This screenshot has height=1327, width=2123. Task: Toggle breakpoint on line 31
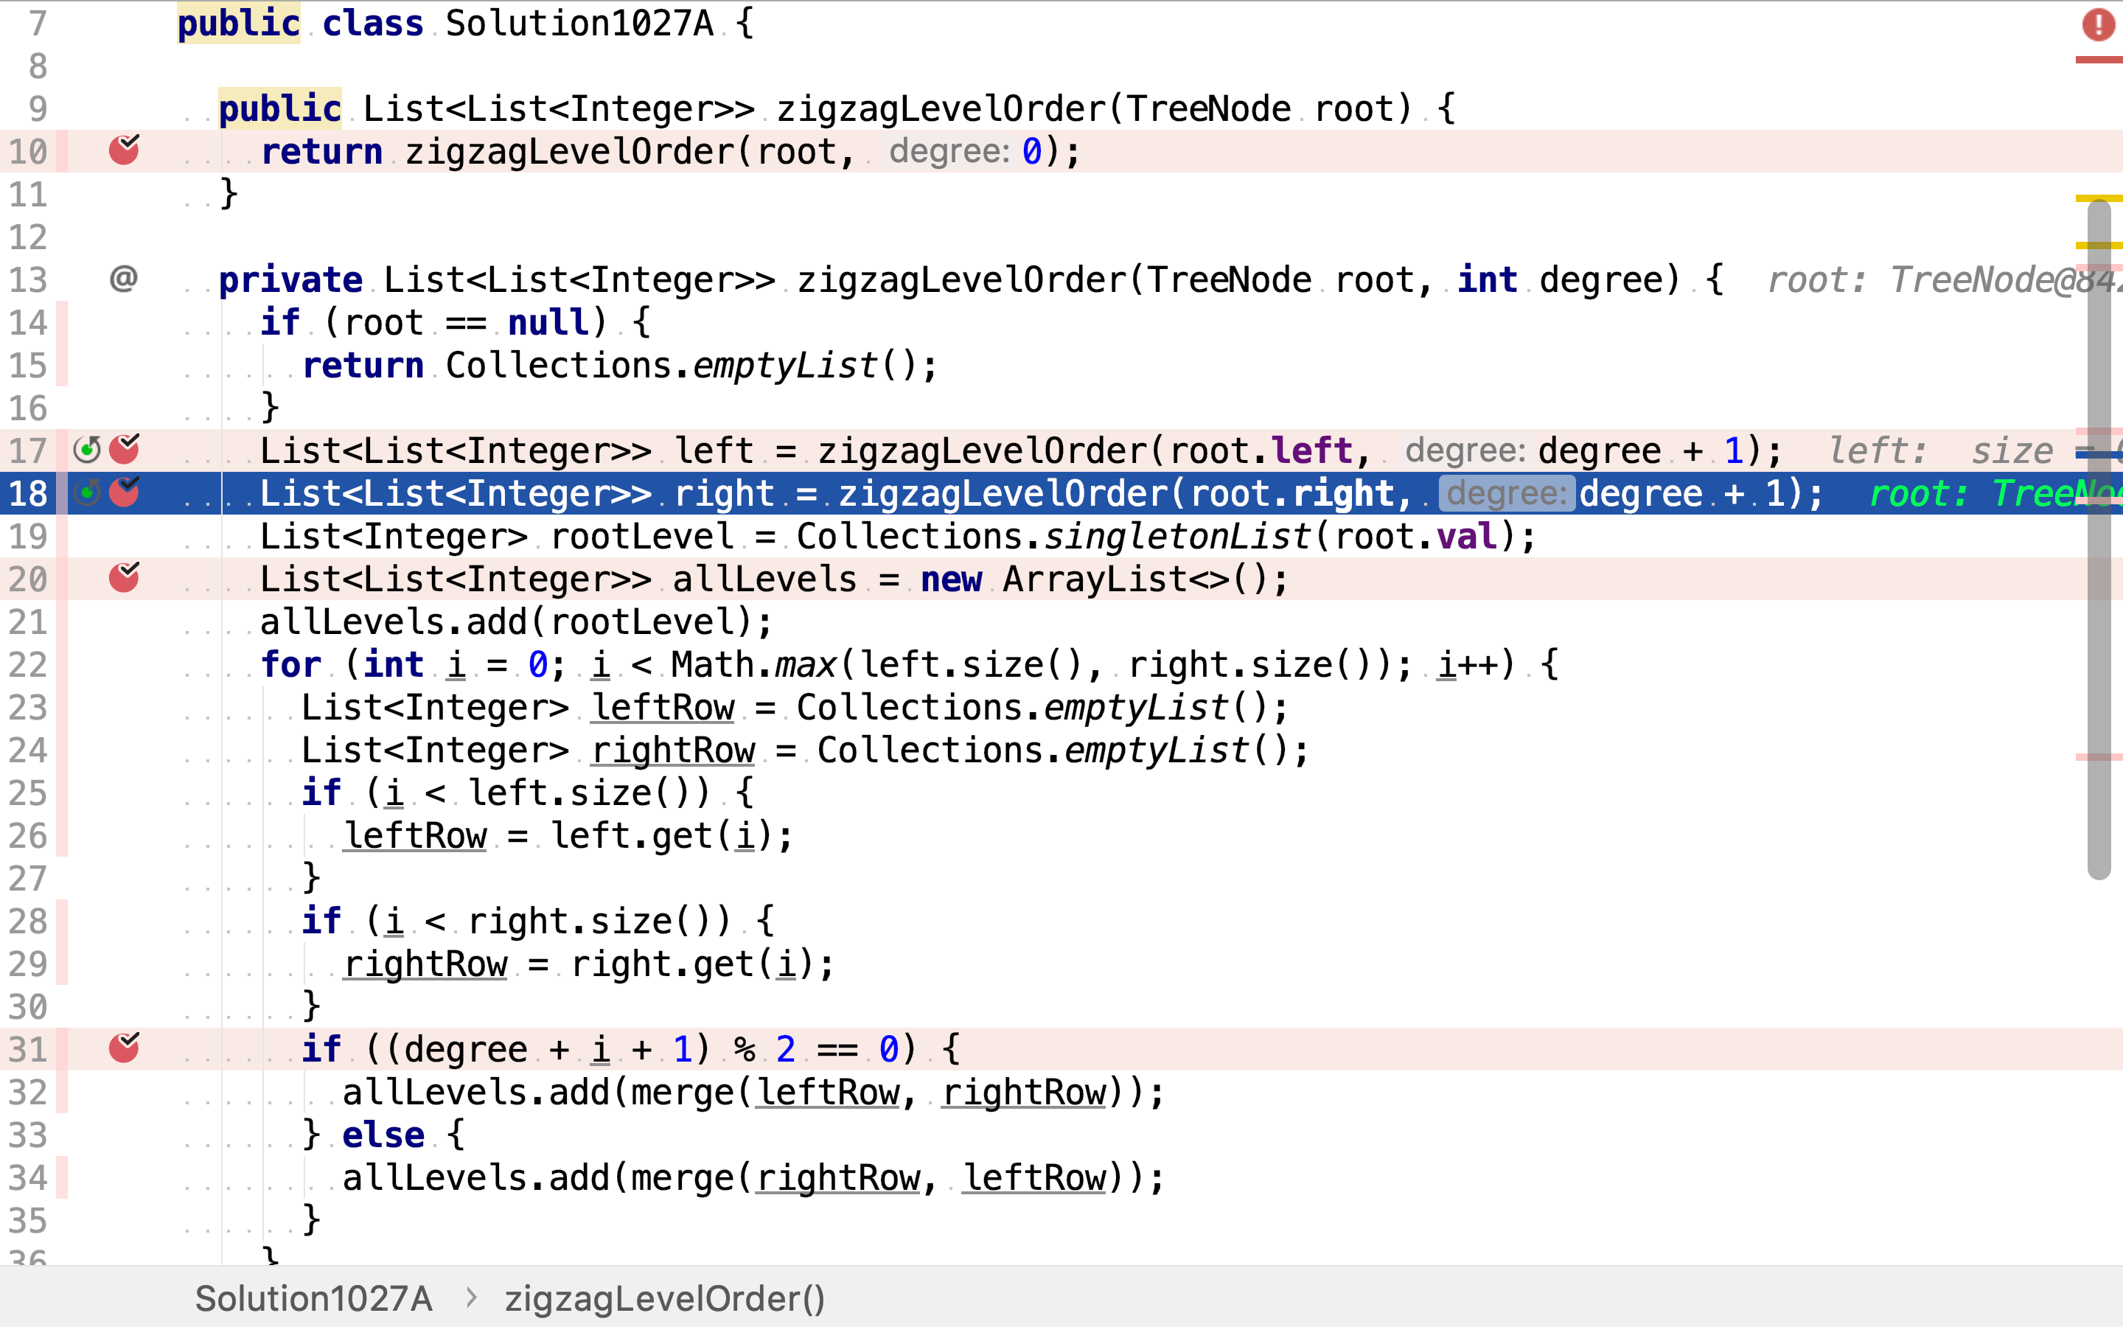point(124,1048)
